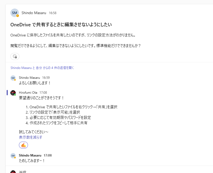Screen dimensions: 213x173
Task: Open the add reaction emoji button
Action: (x=15, y=56)
